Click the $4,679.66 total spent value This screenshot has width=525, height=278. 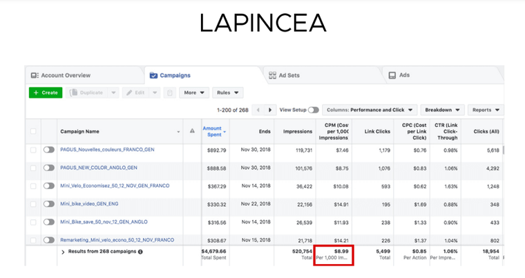pos(213,251)
